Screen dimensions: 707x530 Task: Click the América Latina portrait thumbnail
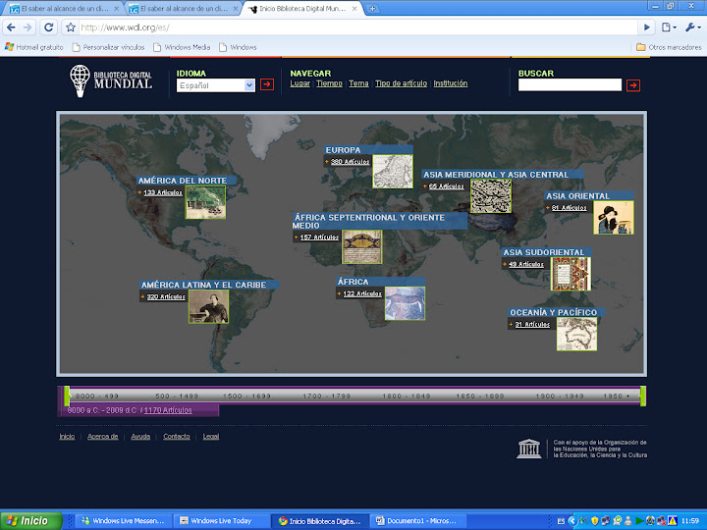tap(209, 306)
